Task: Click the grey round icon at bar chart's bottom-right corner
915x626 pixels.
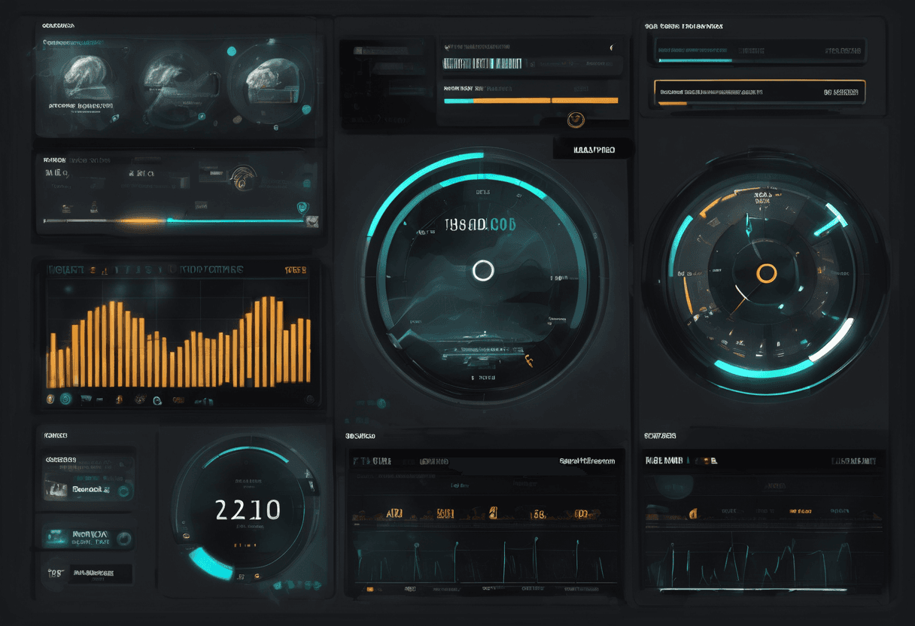Action: pyautogui.click(x=309, y=400)
